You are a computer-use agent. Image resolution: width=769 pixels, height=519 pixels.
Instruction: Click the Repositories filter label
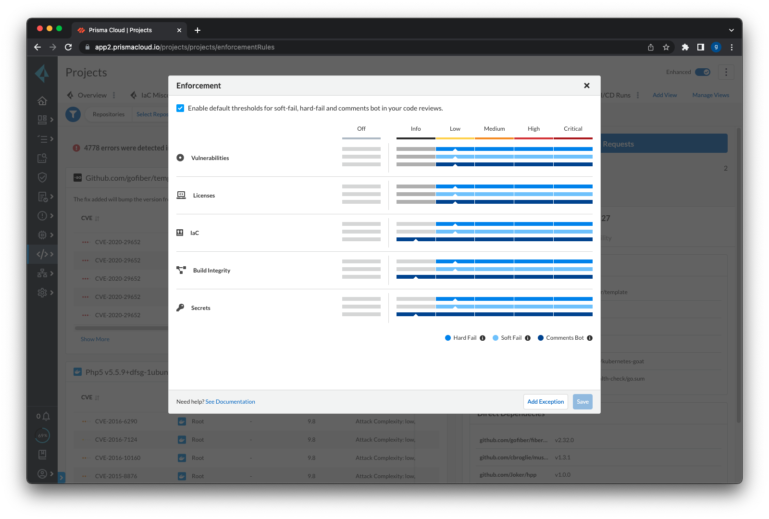coord(109,114)
